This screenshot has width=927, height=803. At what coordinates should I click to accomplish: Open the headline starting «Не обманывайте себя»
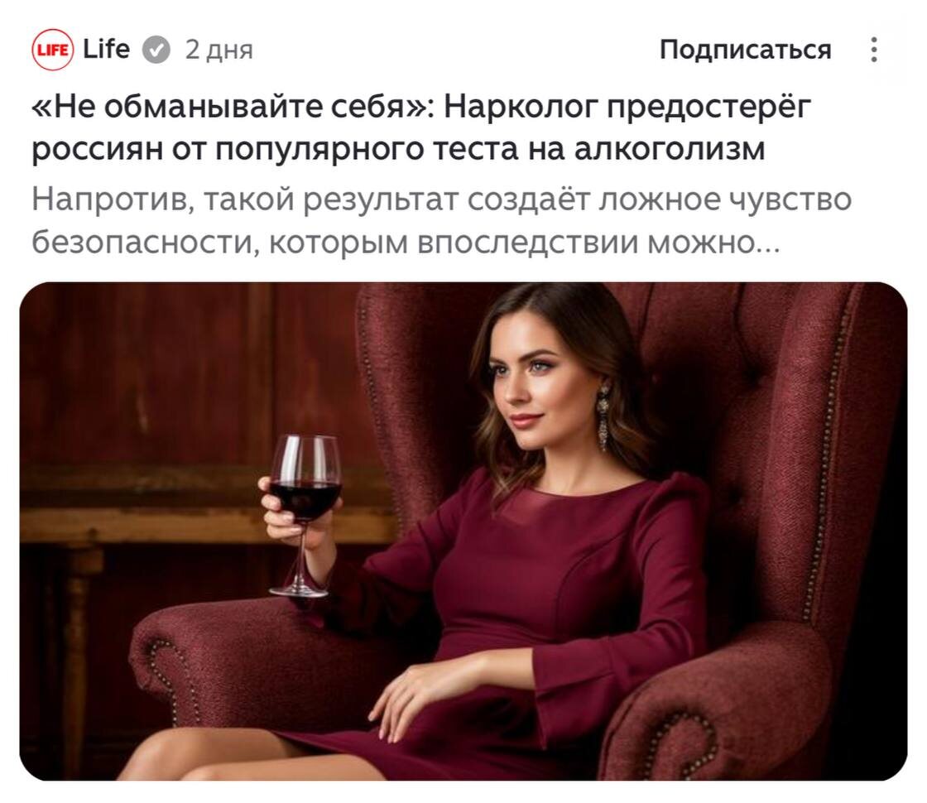421,127
